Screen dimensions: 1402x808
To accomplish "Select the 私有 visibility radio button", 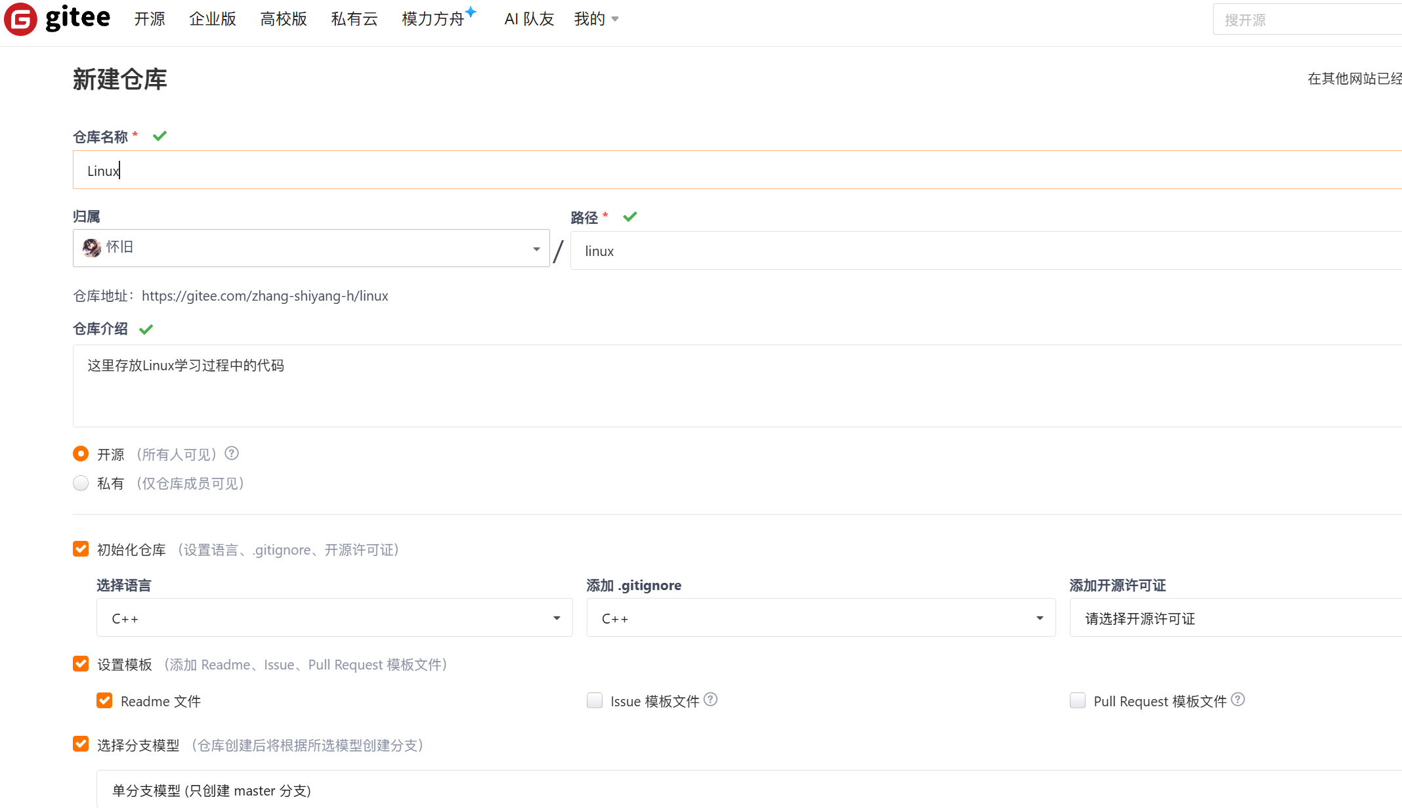I will click(80, 483).
